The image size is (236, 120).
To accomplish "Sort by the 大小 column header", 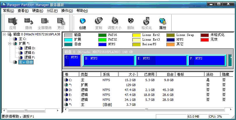I will pos(128,74).
